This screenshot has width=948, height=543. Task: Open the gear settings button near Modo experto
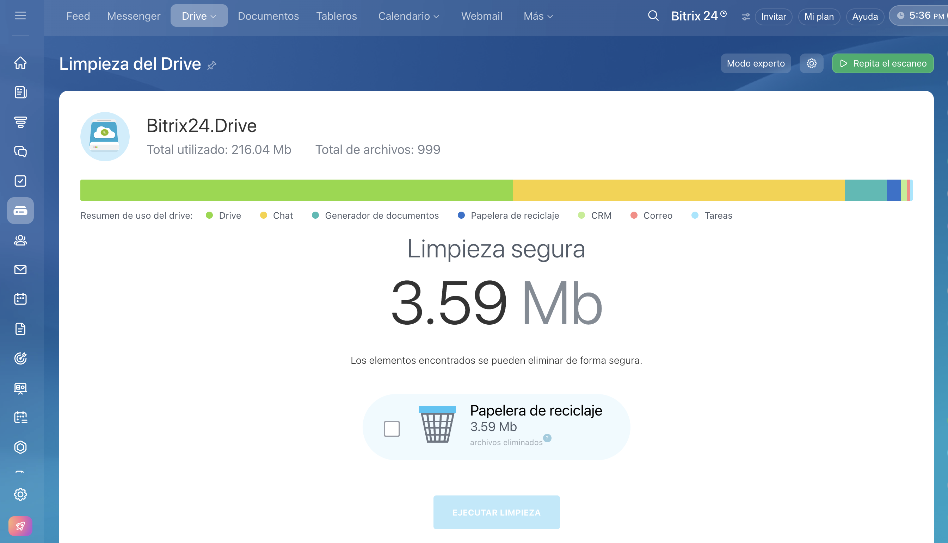811,63
